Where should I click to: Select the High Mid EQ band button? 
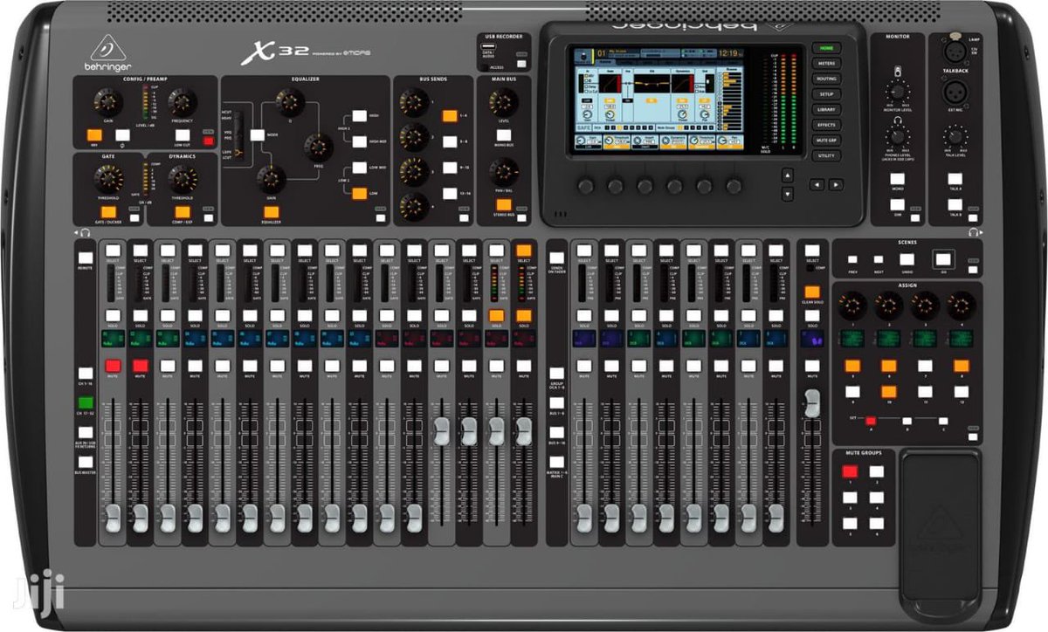pyautogui.click(x=360, y=141)
